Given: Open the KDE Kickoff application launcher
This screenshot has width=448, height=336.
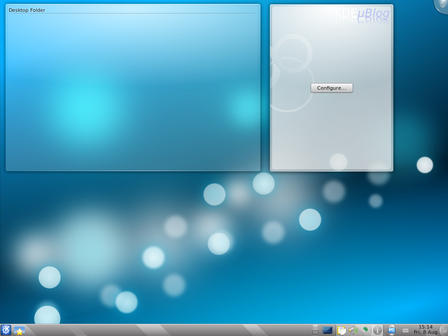Looking at the screenshot, I should 6,330.
